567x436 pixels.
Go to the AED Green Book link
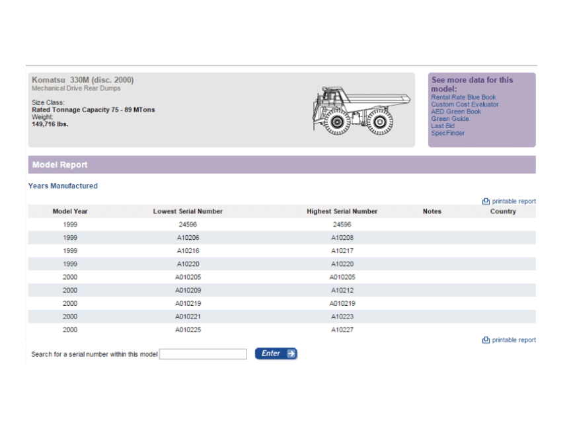tap(456, 112)
